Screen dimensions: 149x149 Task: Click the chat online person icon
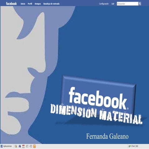click(129, 146)
